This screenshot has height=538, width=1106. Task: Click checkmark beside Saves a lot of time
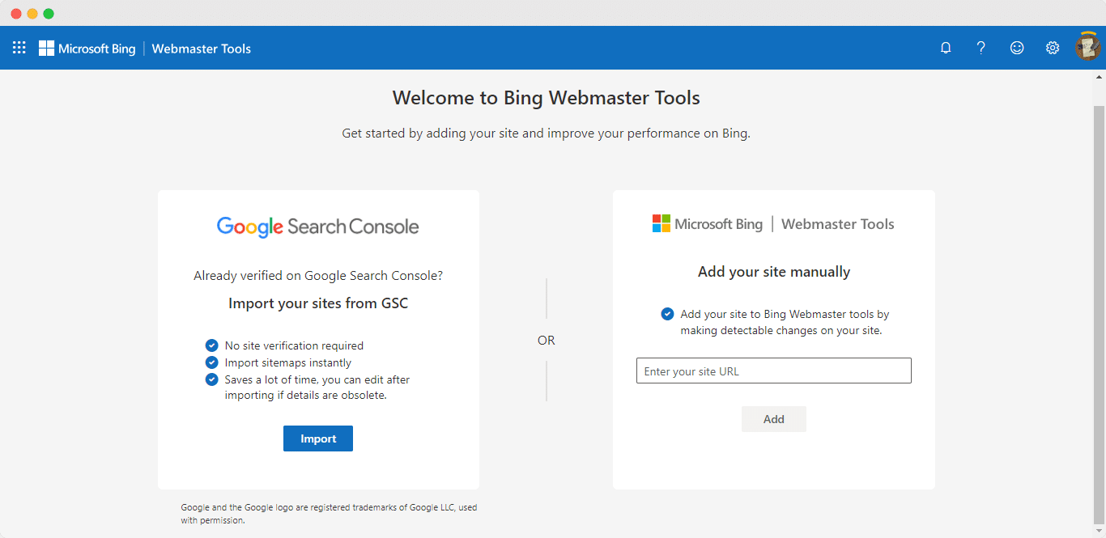tap(212, 379)
